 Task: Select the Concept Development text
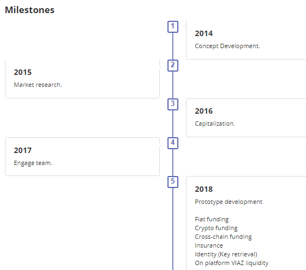point(227,46)
